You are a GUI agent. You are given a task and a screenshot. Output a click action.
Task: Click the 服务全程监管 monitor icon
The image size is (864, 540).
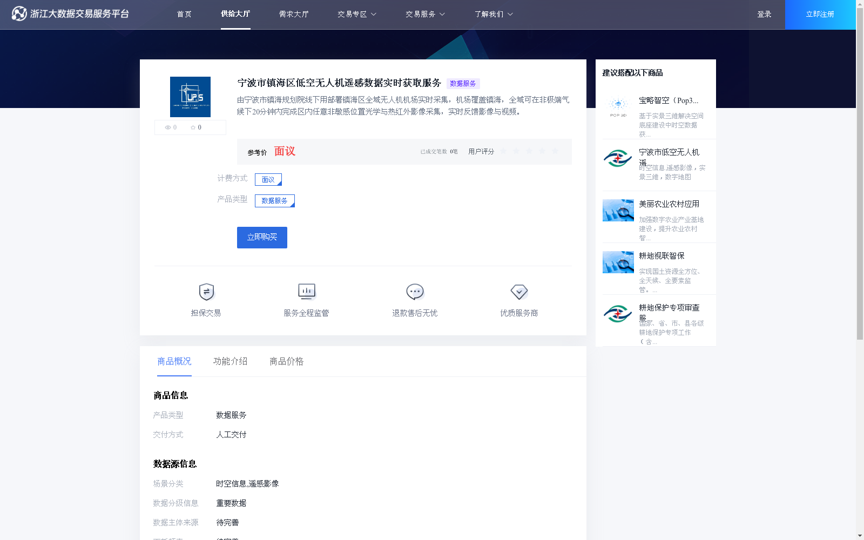point(307,292)
